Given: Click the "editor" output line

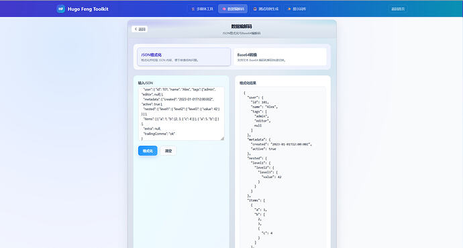Looking at the screenshot, I should [262, 121].
